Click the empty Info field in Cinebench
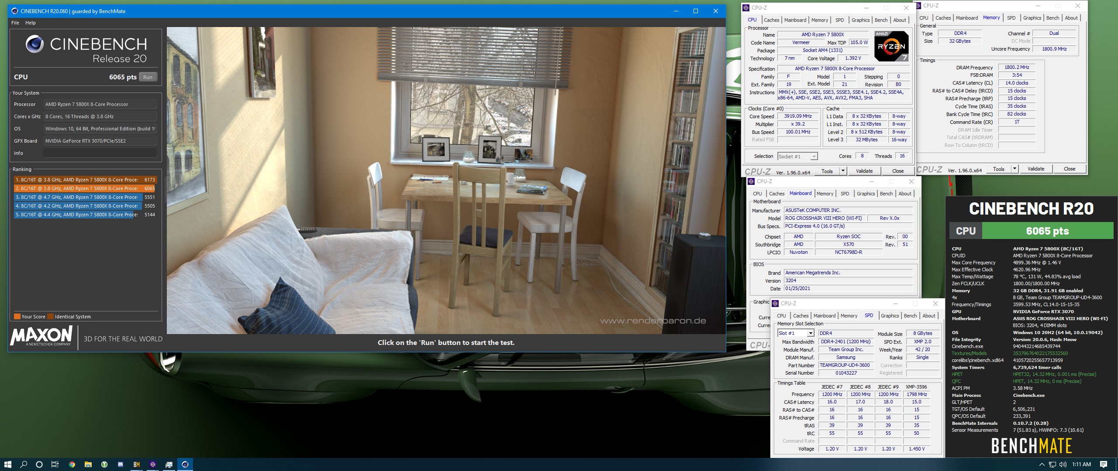This screenshot has height=471, width=1118. (x=100, y=153)
